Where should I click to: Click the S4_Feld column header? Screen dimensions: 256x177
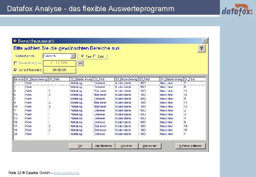pos(194,79)
